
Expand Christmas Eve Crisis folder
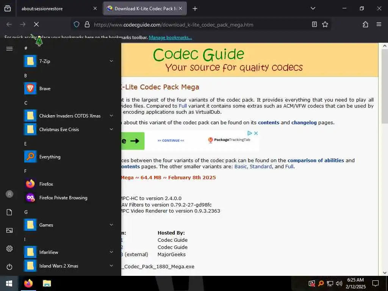69,130
